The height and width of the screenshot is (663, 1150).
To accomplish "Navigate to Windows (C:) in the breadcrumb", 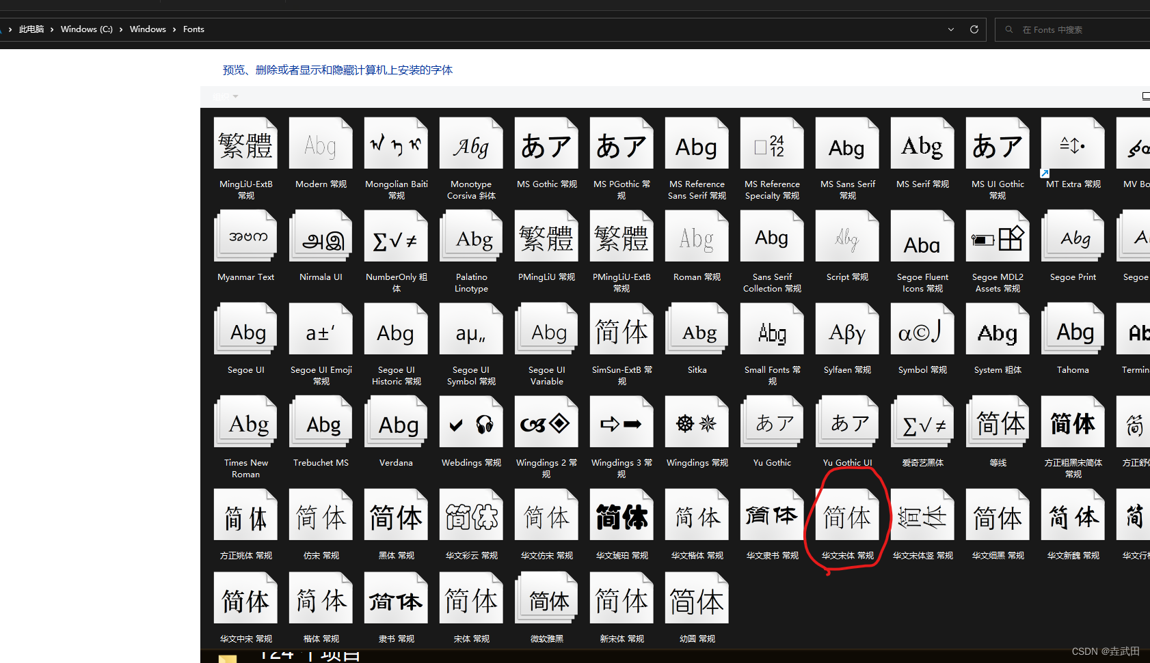I will (x=86, y=29).
